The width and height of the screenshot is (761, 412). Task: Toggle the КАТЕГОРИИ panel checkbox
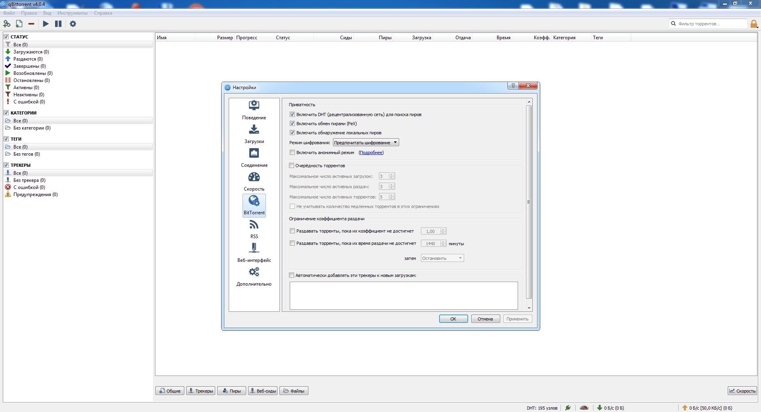click(x=6, y=113)
